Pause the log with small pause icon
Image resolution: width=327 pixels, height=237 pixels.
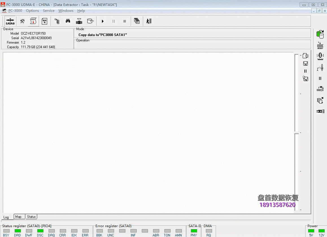[x=306, y=71]
